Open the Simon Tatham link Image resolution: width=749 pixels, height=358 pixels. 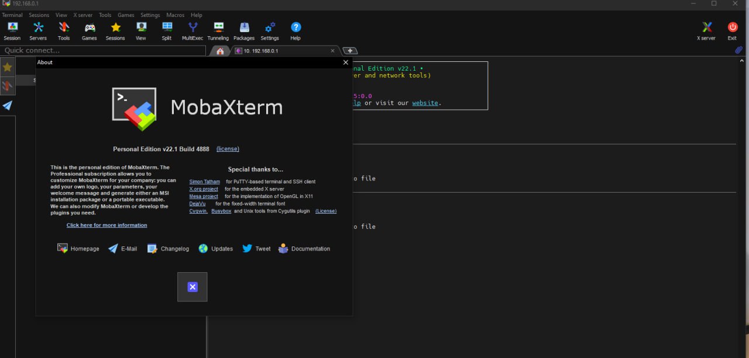[x=205, y=182]
